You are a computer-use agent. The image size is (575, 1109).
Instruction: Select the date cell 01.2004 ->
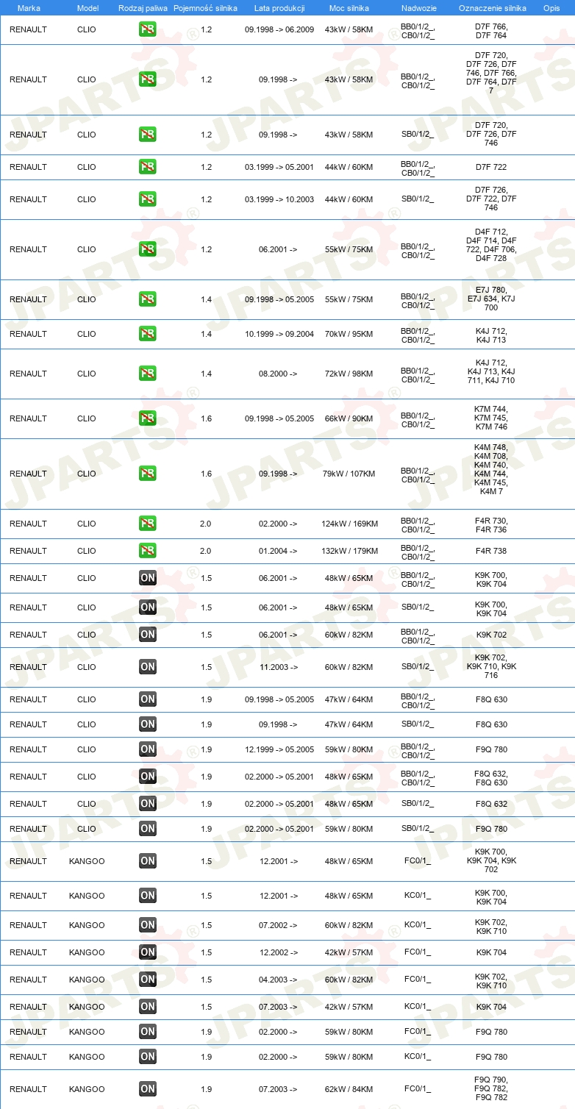tap(278, 551)
